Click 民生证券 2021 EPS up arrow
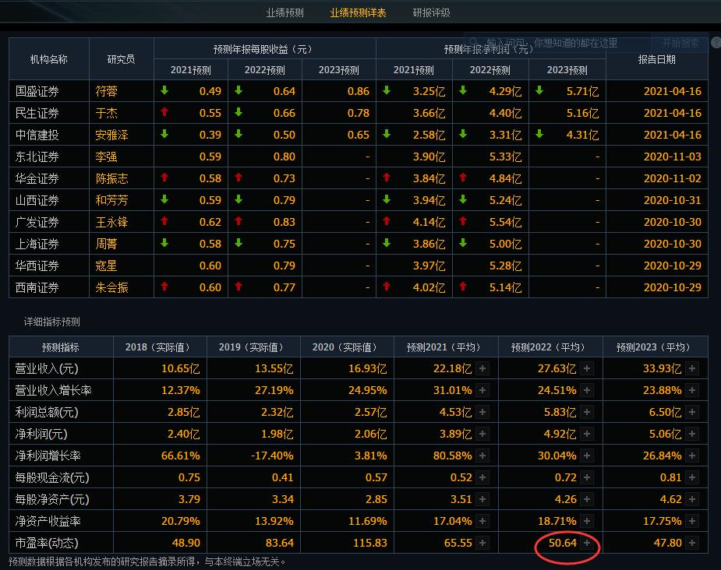This screenshot has height=570, width=721. pyautogui.click(x=164, y=112)
